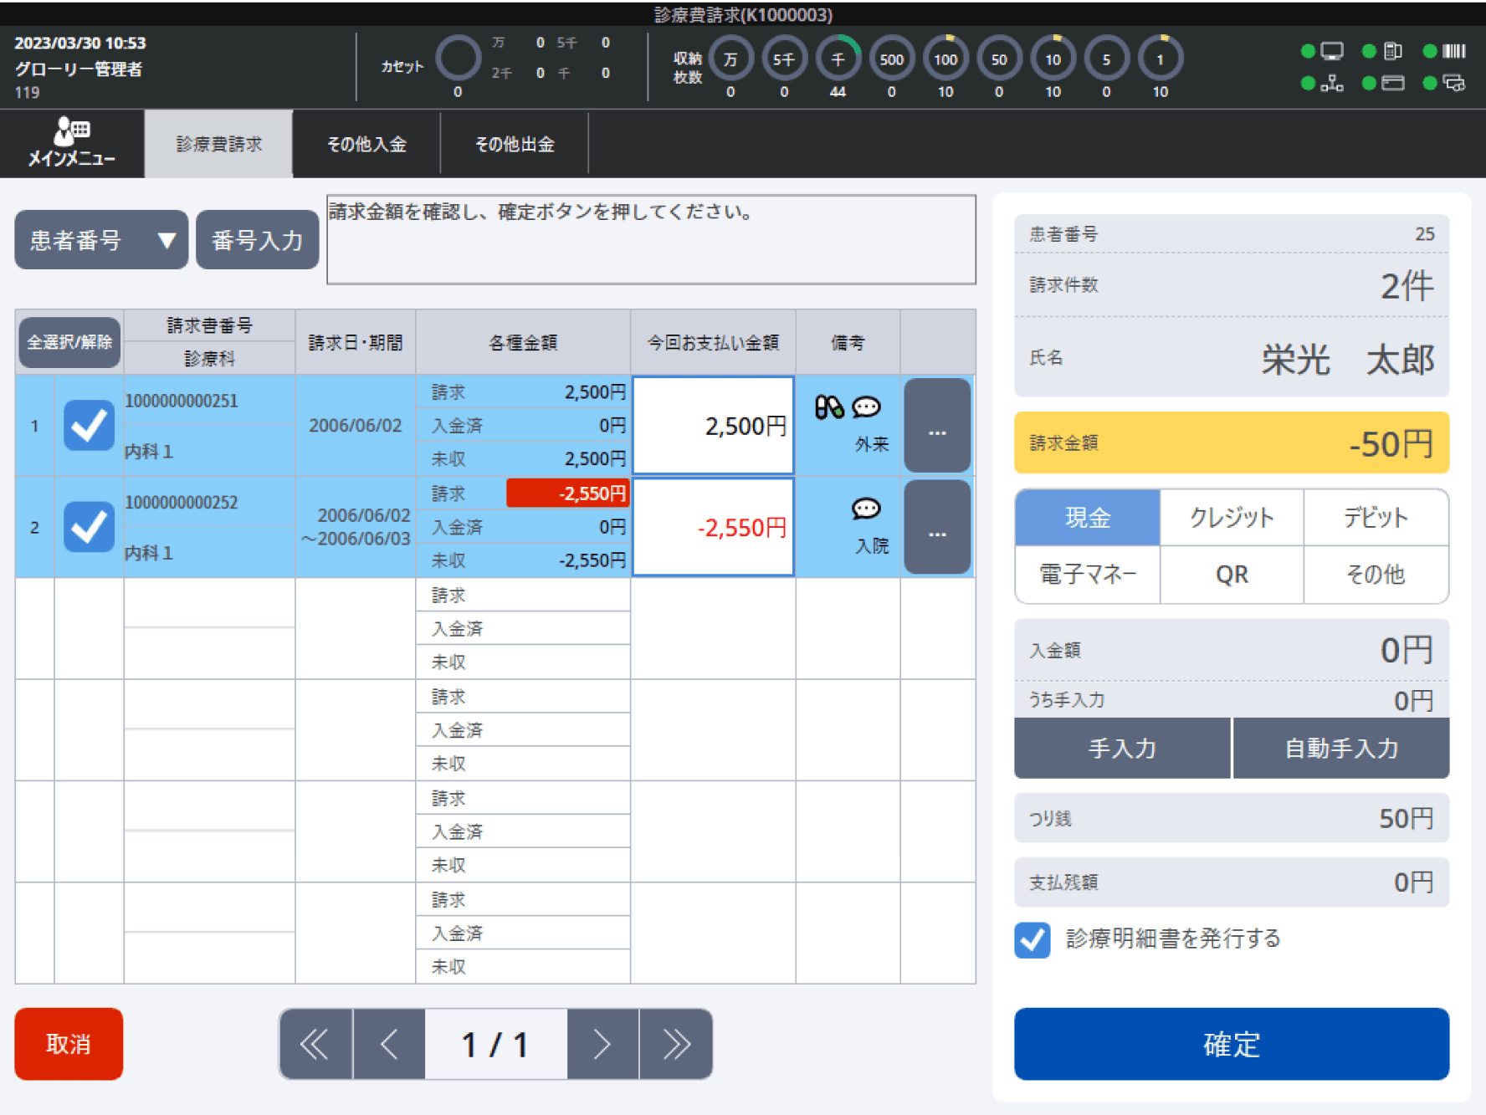Switch to その他出金 tab

coord(515,144)
